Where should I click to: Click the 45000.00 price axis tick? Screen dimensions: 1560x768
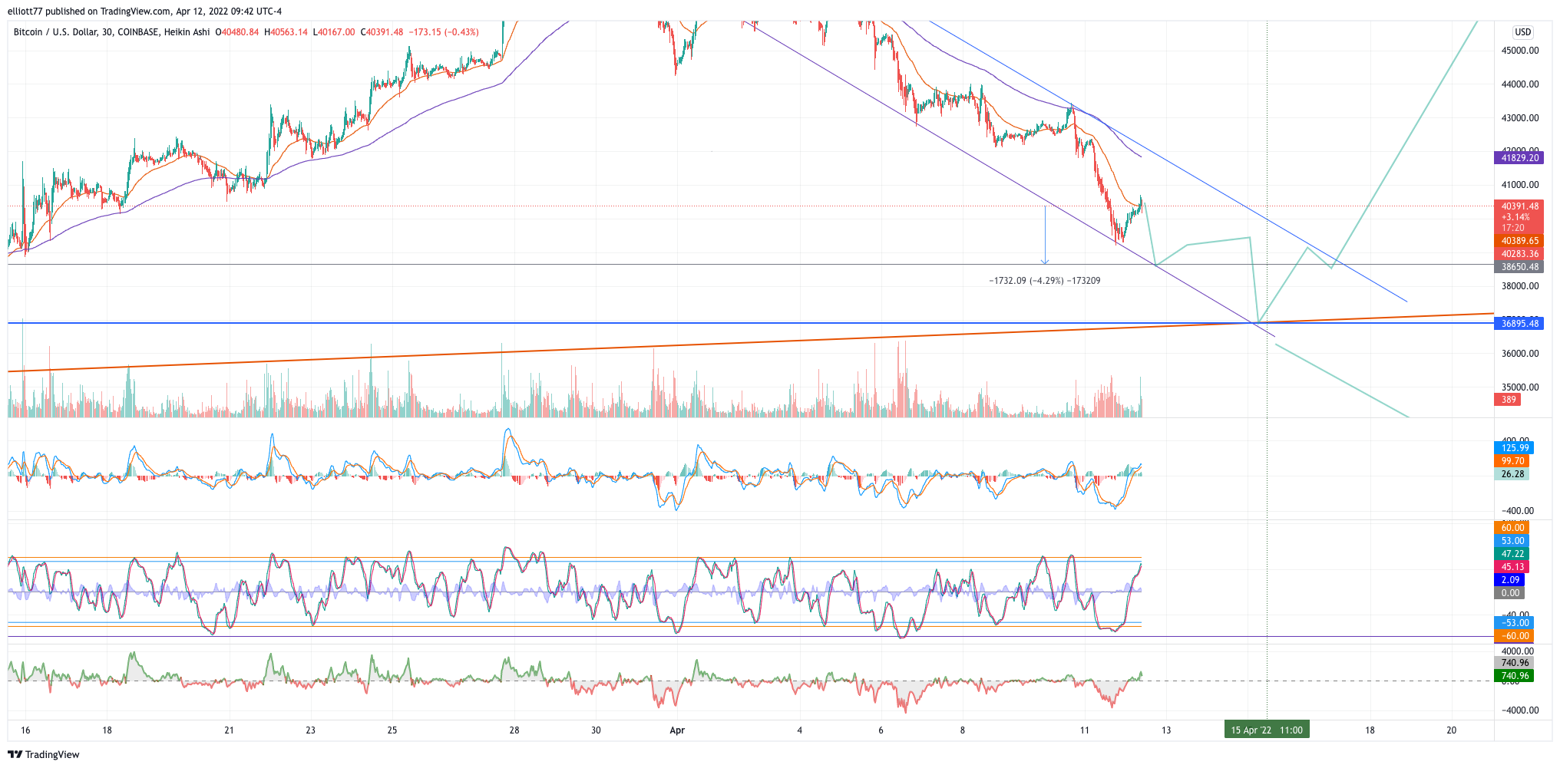click(1519, 51)
